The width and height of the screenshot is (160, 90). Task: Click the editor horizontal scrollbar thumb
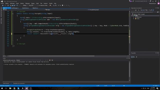tap(52, 56)
